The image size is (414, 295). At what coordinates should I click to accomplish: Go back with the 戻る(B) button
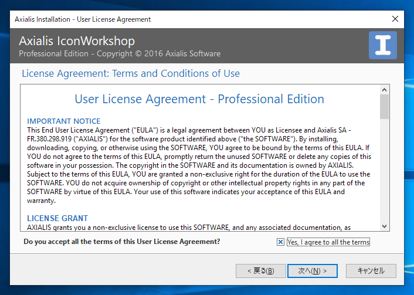click(260, 271)
